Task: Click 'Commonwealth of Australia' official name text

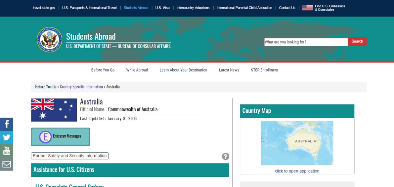Action: [133, 109]
